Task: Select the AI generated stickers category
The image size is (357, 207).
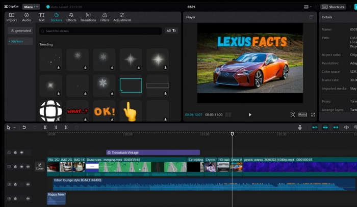Action: [20, 31]
